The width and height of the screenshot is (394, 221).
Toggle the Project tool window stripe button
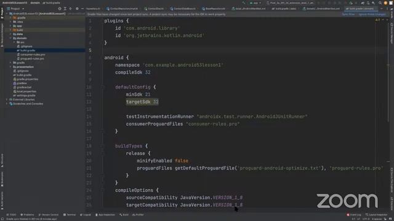tap(2, 13)
